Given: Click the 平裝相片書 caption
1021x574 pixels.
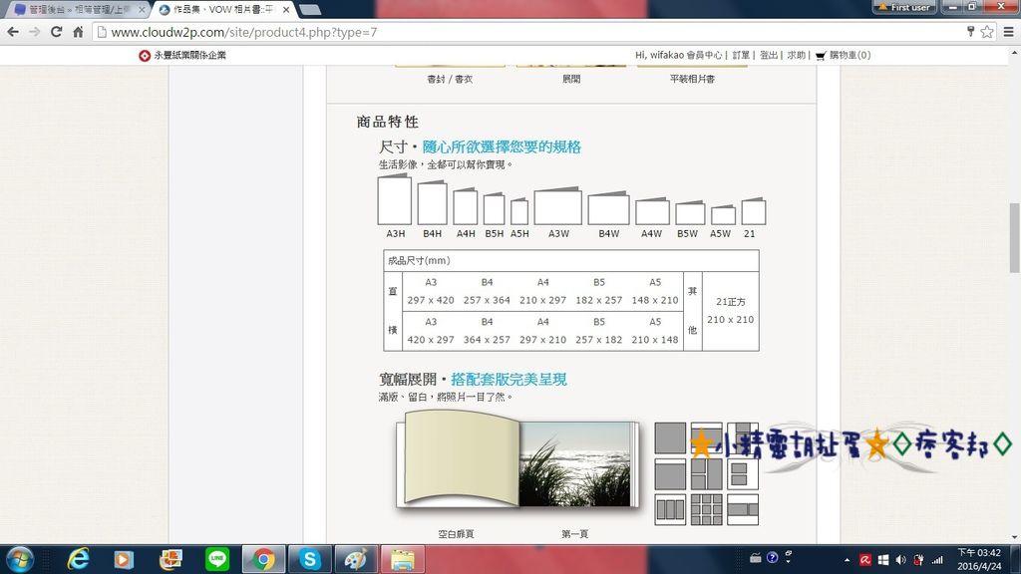Looking at the screenshot, I should 692,80.
